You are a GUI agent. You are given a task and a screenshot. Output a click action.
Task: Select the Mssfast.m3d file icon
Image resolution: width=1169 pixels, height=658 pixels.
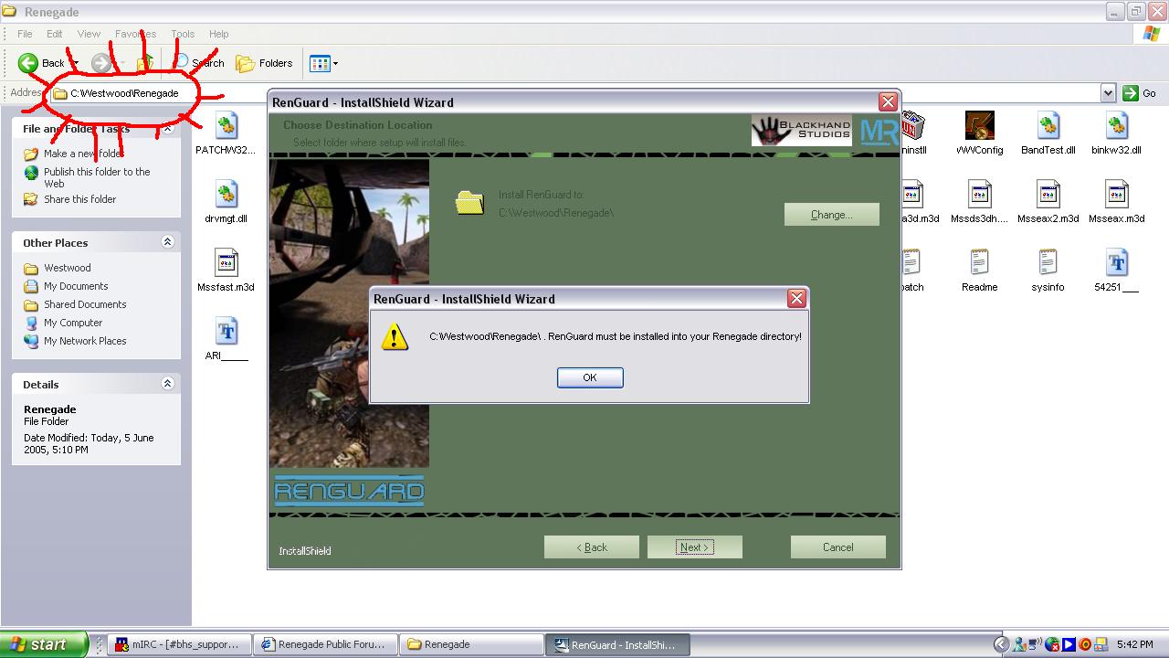[226, 264]
